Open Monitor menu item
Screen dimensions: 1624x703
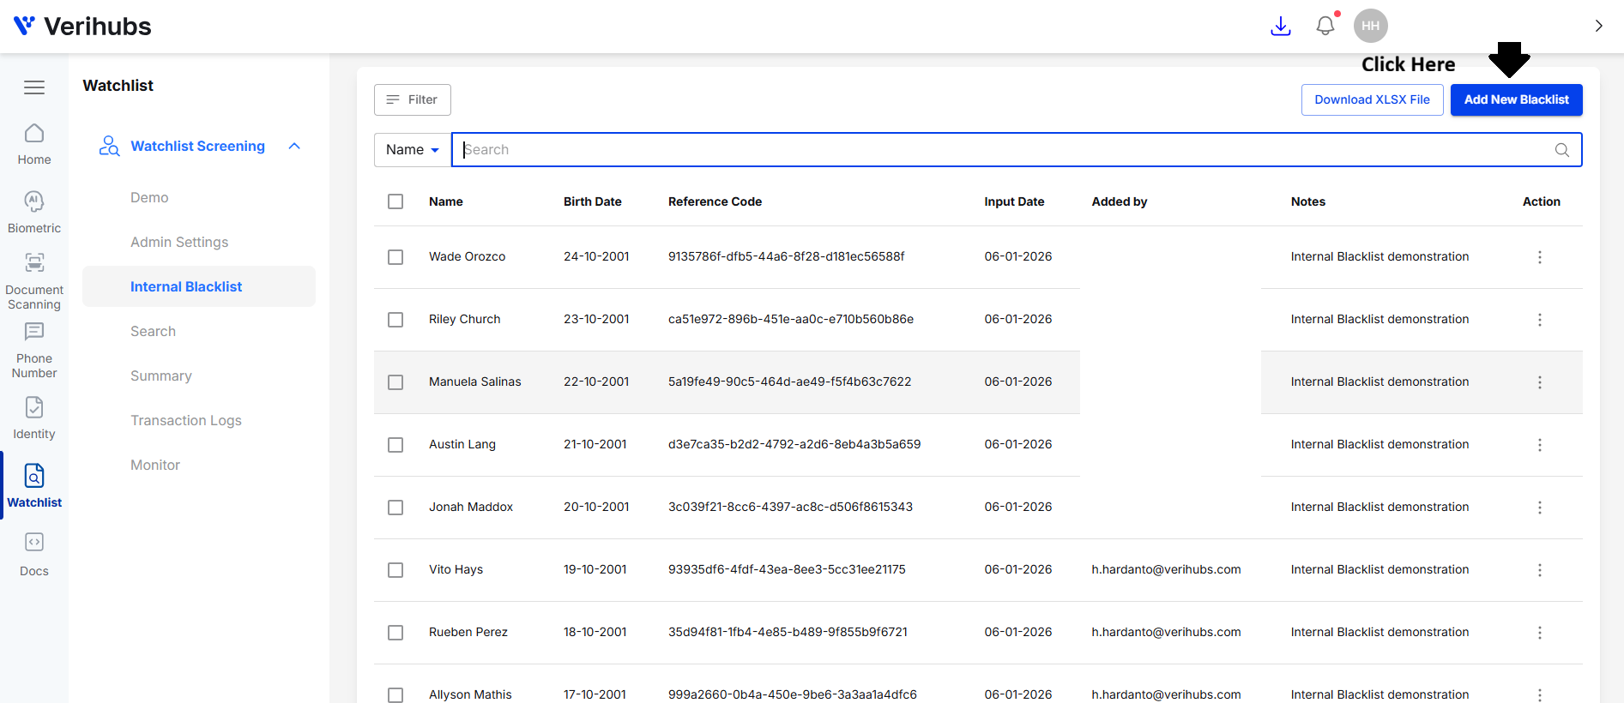click(155, 465)
